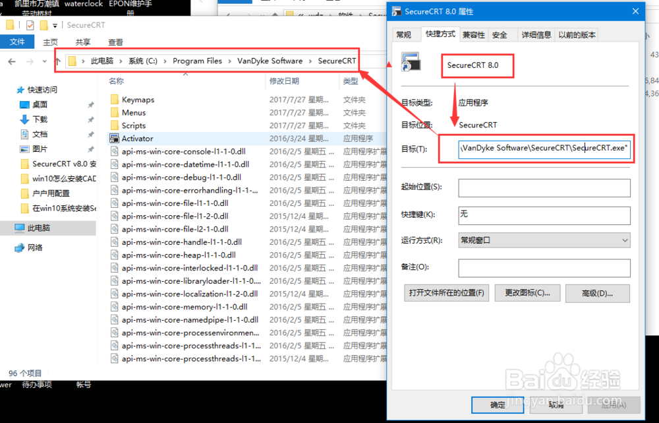Click the SecureCRT shortcut icon in the properties dialog
659x423 pixels.
412,63
